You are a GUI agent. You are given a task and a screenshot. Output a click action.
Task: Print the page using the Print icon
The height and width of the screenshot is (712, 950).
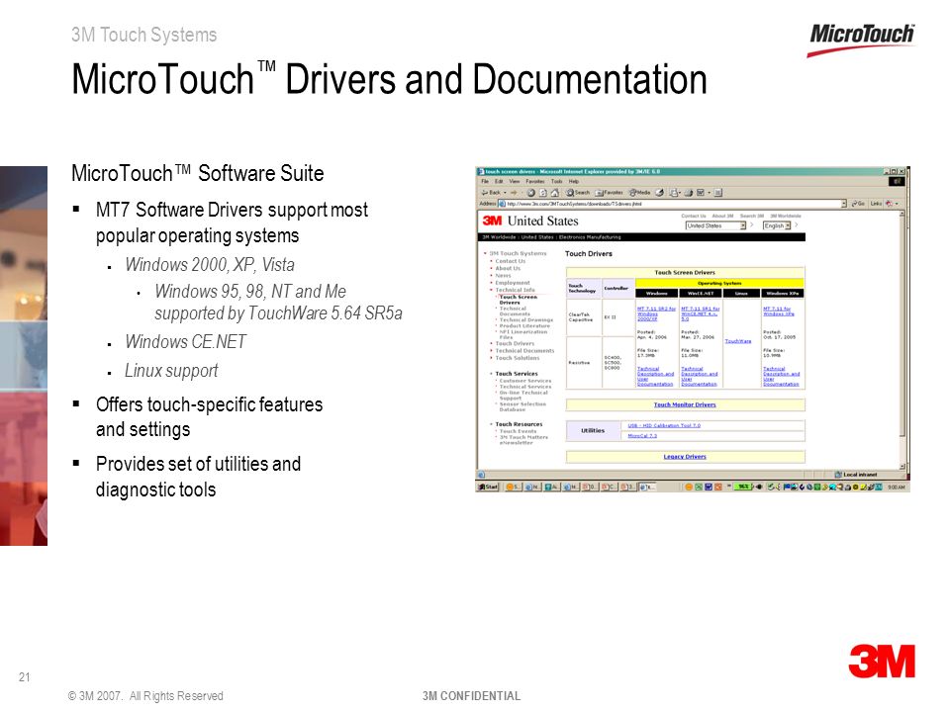(x=689, y=193)
